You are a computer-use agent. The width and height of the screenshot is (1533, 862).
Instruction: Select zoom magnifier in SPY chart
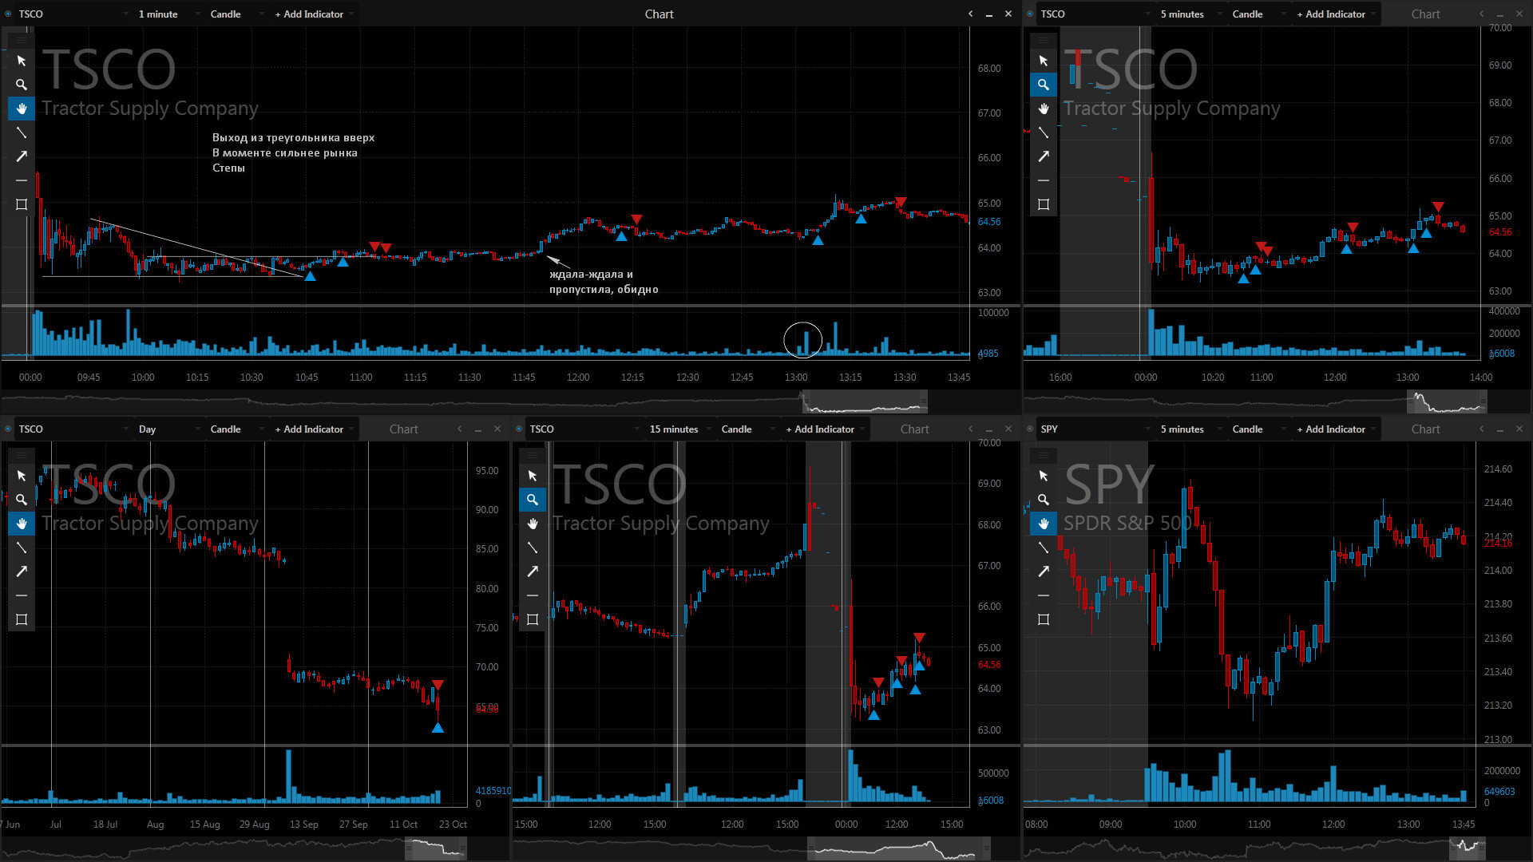tap(1044, 500)
